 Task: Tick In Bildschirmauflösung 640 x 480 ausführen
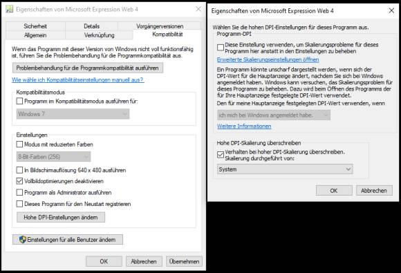click(19, 170)
